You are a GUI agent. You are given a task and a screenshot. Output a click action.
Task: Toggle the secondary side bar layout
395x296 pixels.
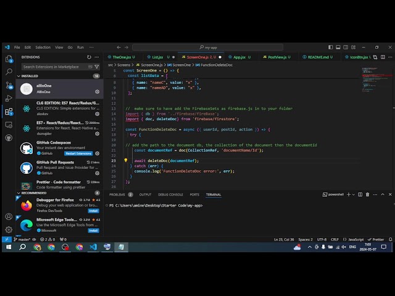click(x=346, y=47)
